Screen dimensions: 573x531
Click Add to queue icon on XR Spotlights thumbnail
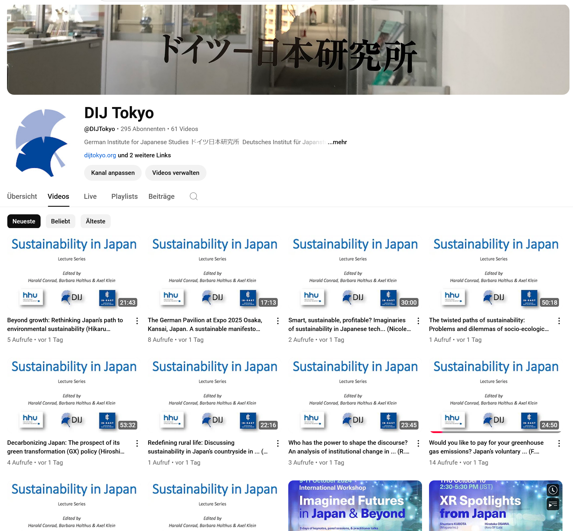coord(553,504)
